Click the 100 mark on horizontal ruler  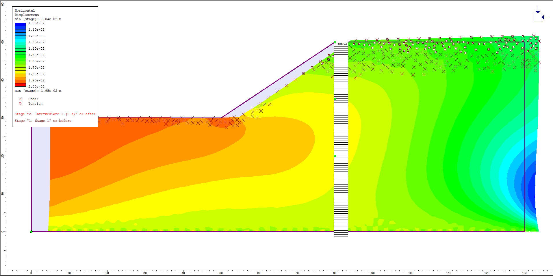point(411,273)
